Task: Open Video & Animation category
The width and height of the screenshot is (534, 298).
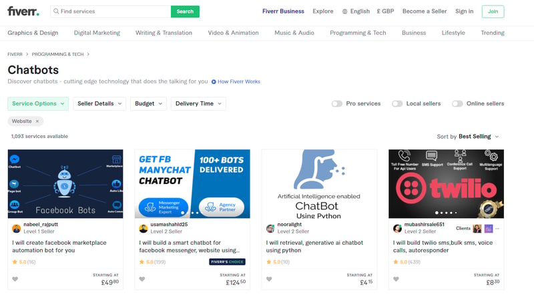Action: [x=233, y=33]
